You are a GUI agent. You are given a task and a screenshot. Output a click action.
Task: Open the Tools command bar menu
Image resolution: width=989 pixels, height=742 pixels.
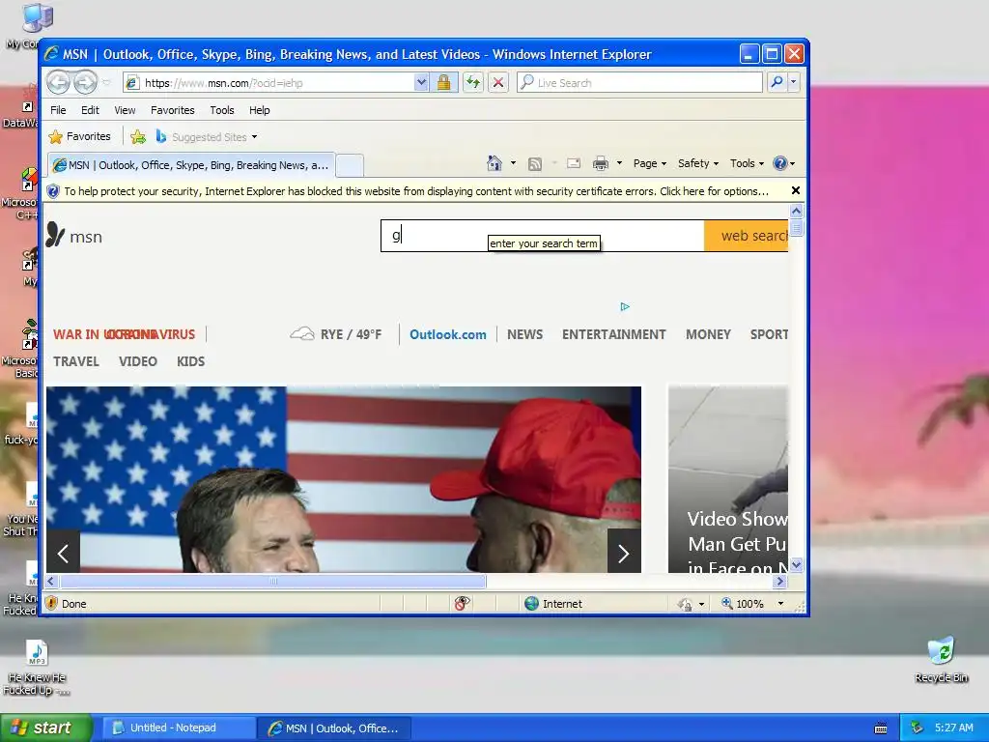(x=747, y=163)
